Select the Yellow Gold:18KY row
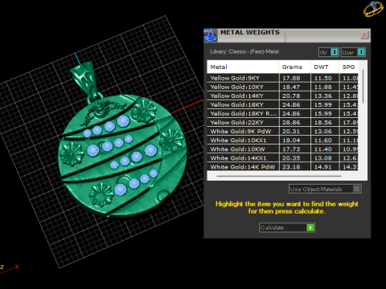This screenshot has width=386, height=289. (282, 104)
